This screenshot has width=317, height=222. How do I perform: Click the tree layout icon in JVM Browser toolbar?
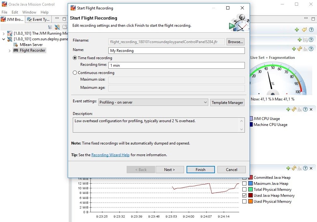(x=50, y=27)
